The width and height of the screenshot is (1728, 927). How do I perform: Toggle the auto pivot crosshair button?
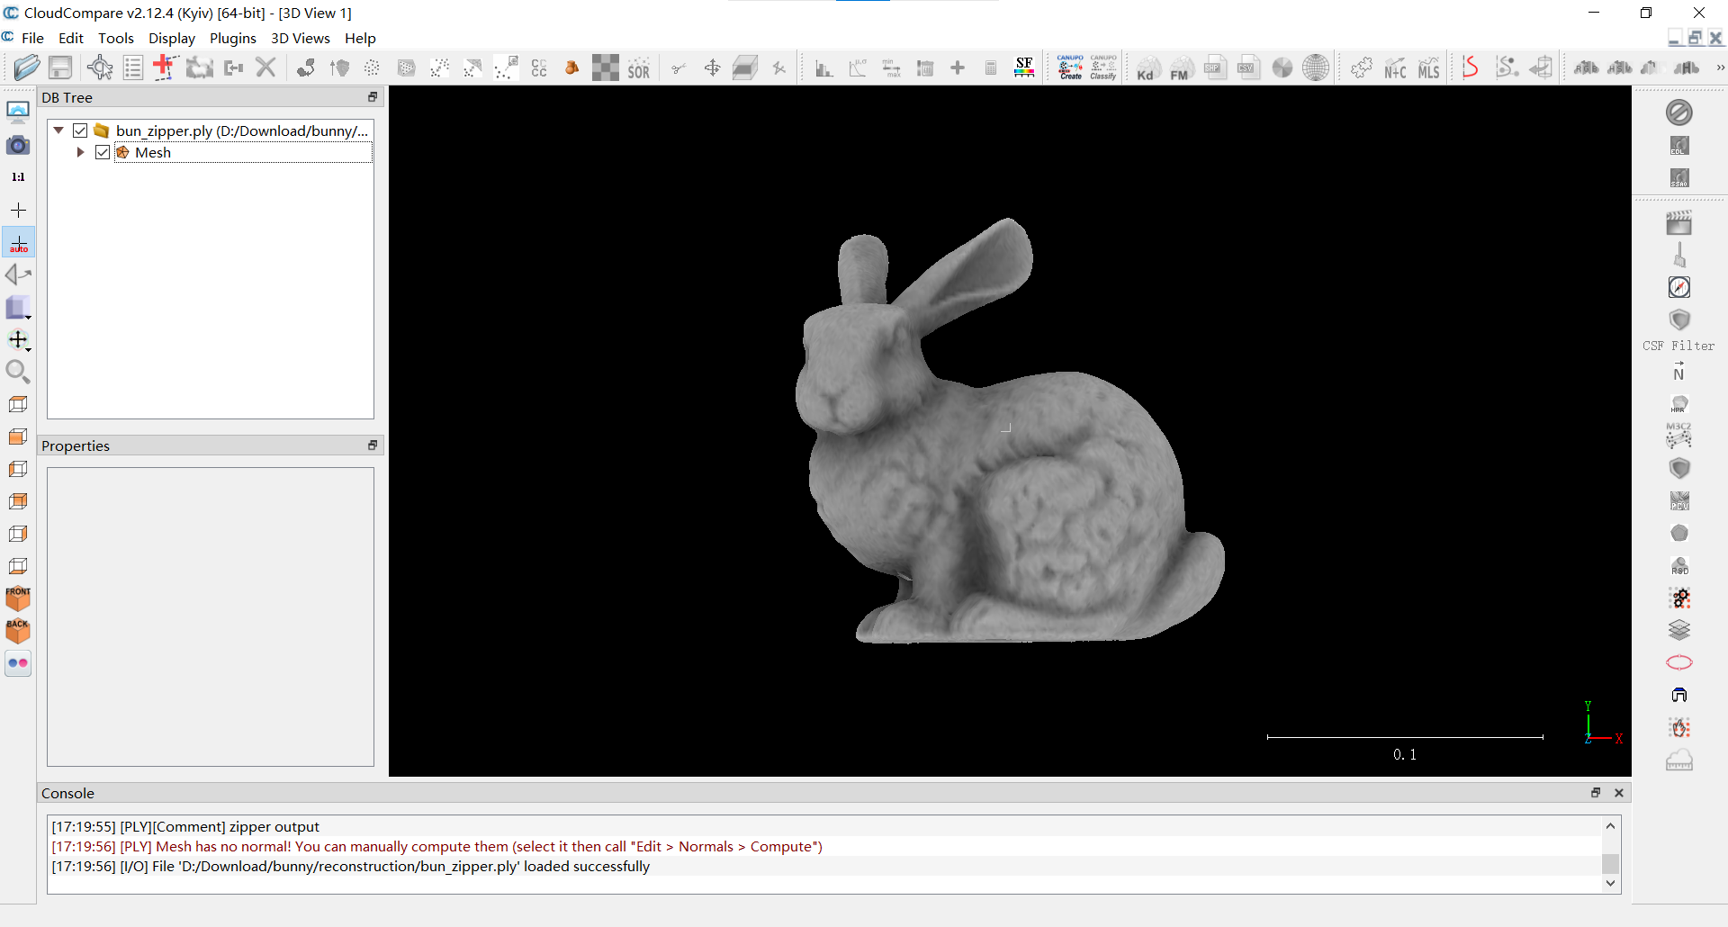[x=18, y=243]
